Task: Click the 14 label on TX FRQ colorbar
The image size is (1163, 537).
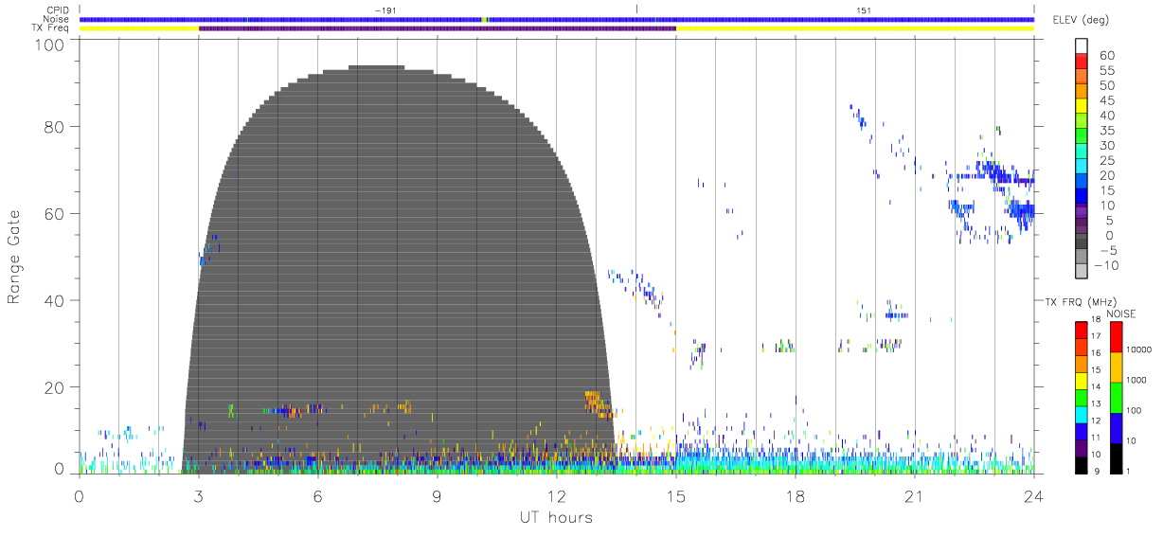Action: 1096,387
